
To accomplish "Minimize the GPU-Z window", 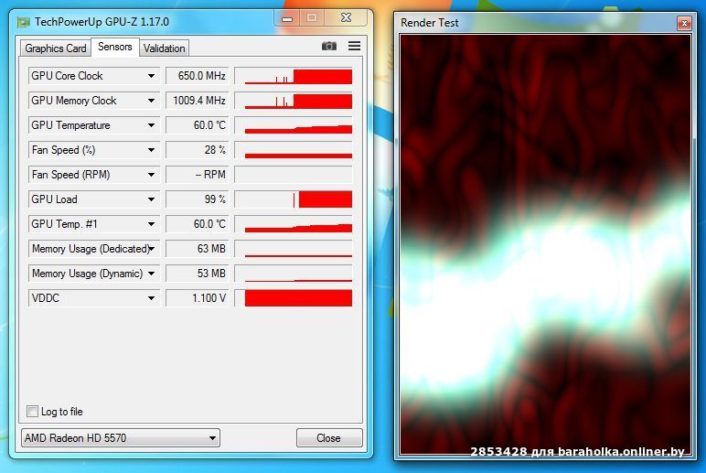I will click(x=287, y=18).
